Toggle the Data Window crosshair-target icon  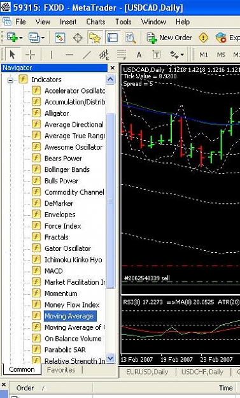pyautogui.click(x=78, y=38)
